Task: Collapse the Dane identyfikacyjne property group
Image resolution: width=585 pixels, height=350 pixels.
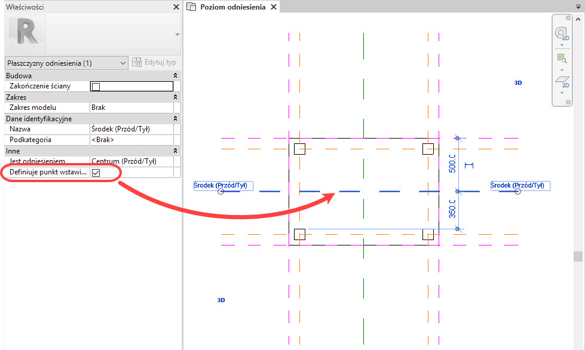Action: [175, 119]
